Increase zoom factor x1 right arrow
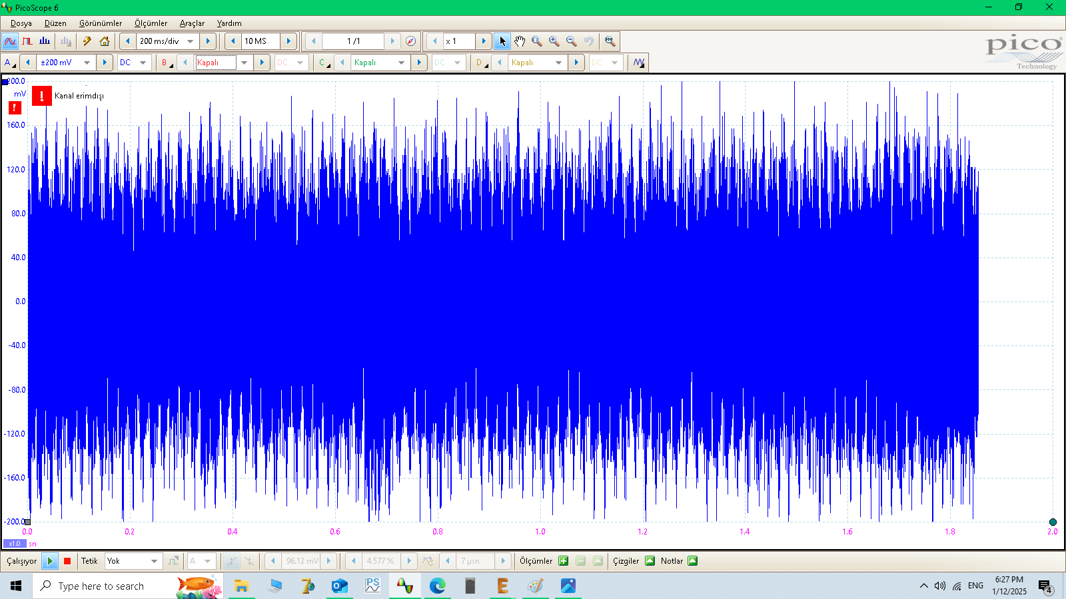 [484, 41]
